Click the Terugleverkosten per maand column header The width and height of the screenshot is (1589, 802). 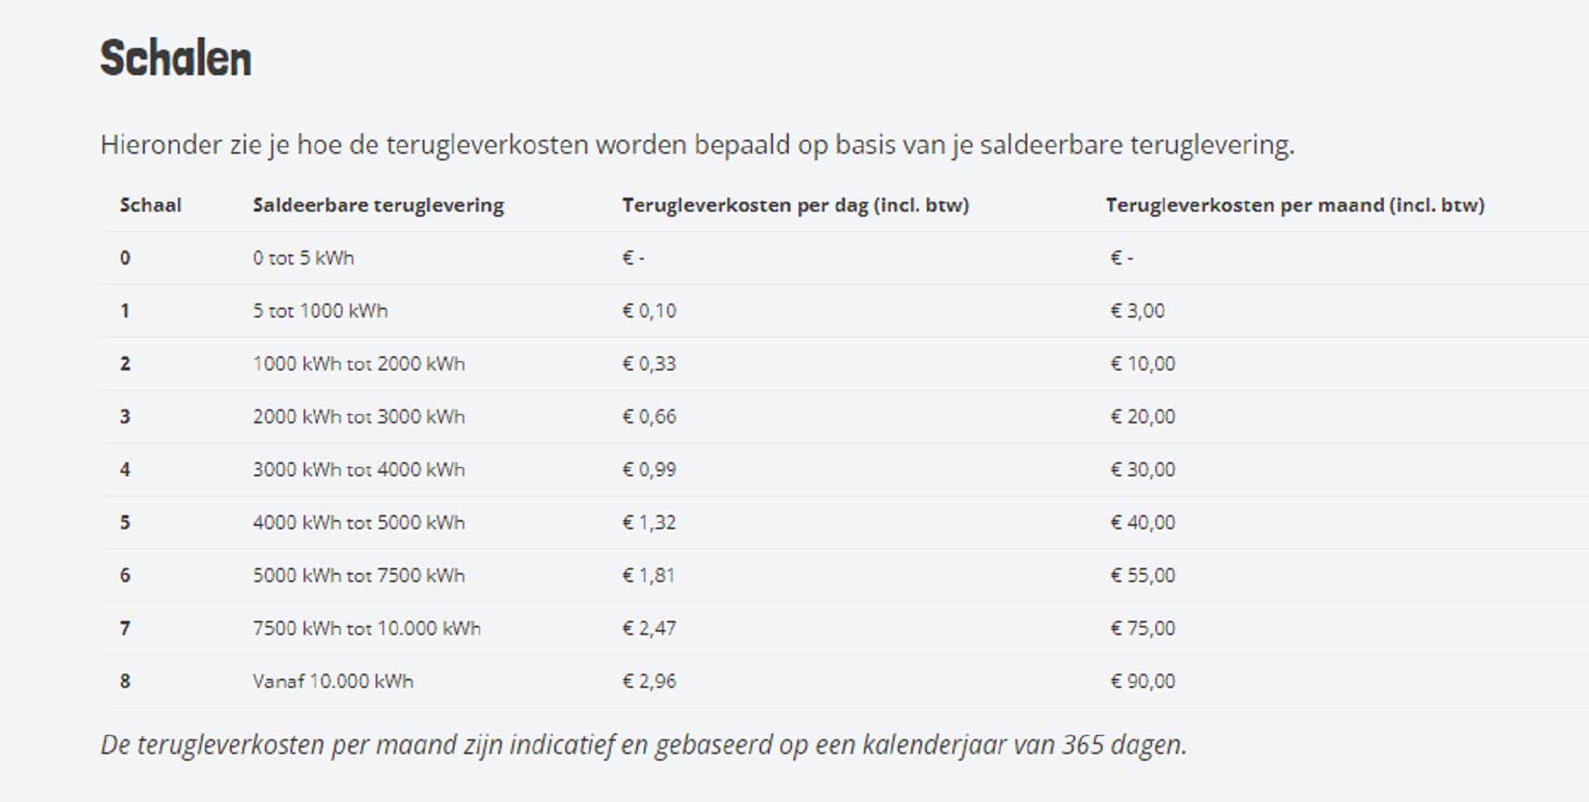[x=1295, y=205]
